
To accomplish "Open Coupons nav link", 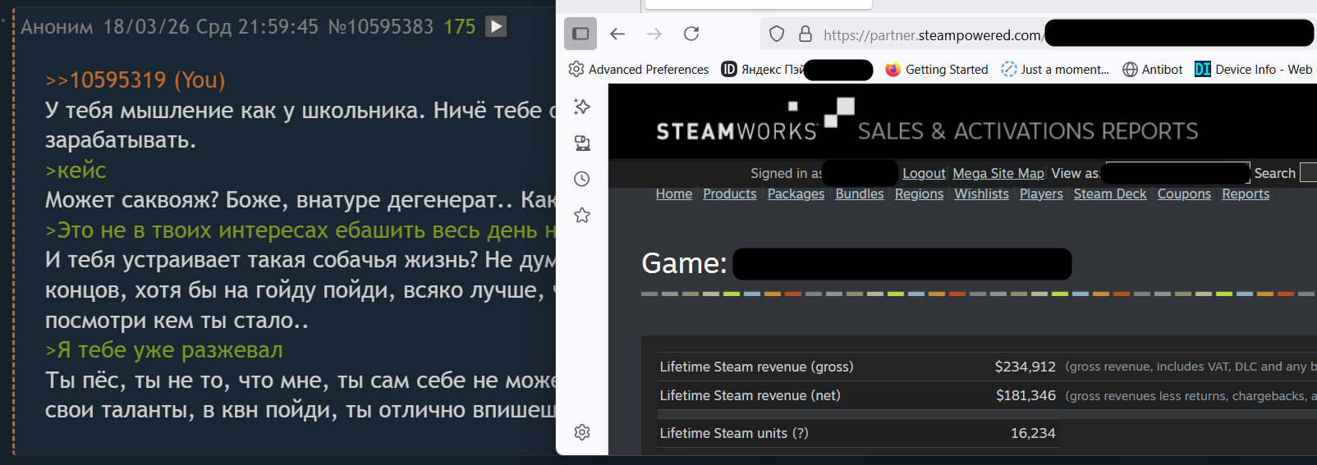I will 1184,194.
